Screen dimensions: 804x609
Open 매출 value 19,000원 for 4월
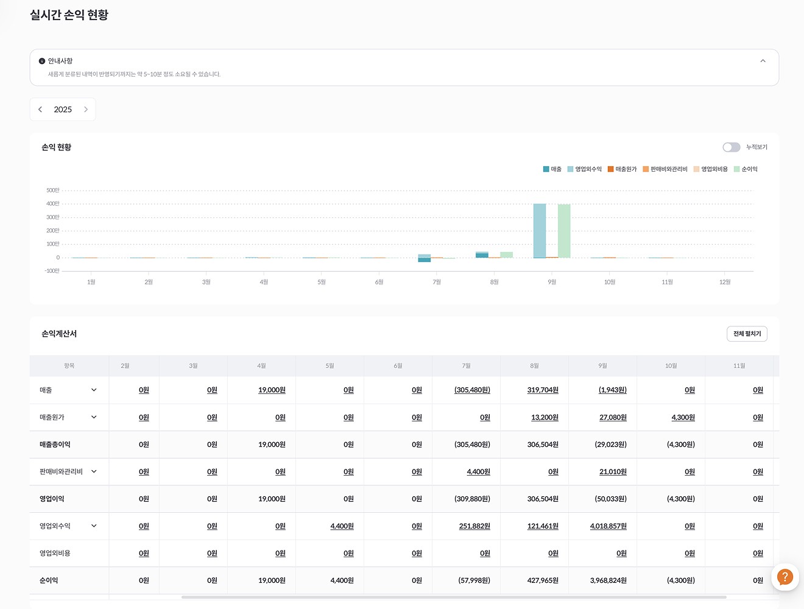(x=272, y=390)
